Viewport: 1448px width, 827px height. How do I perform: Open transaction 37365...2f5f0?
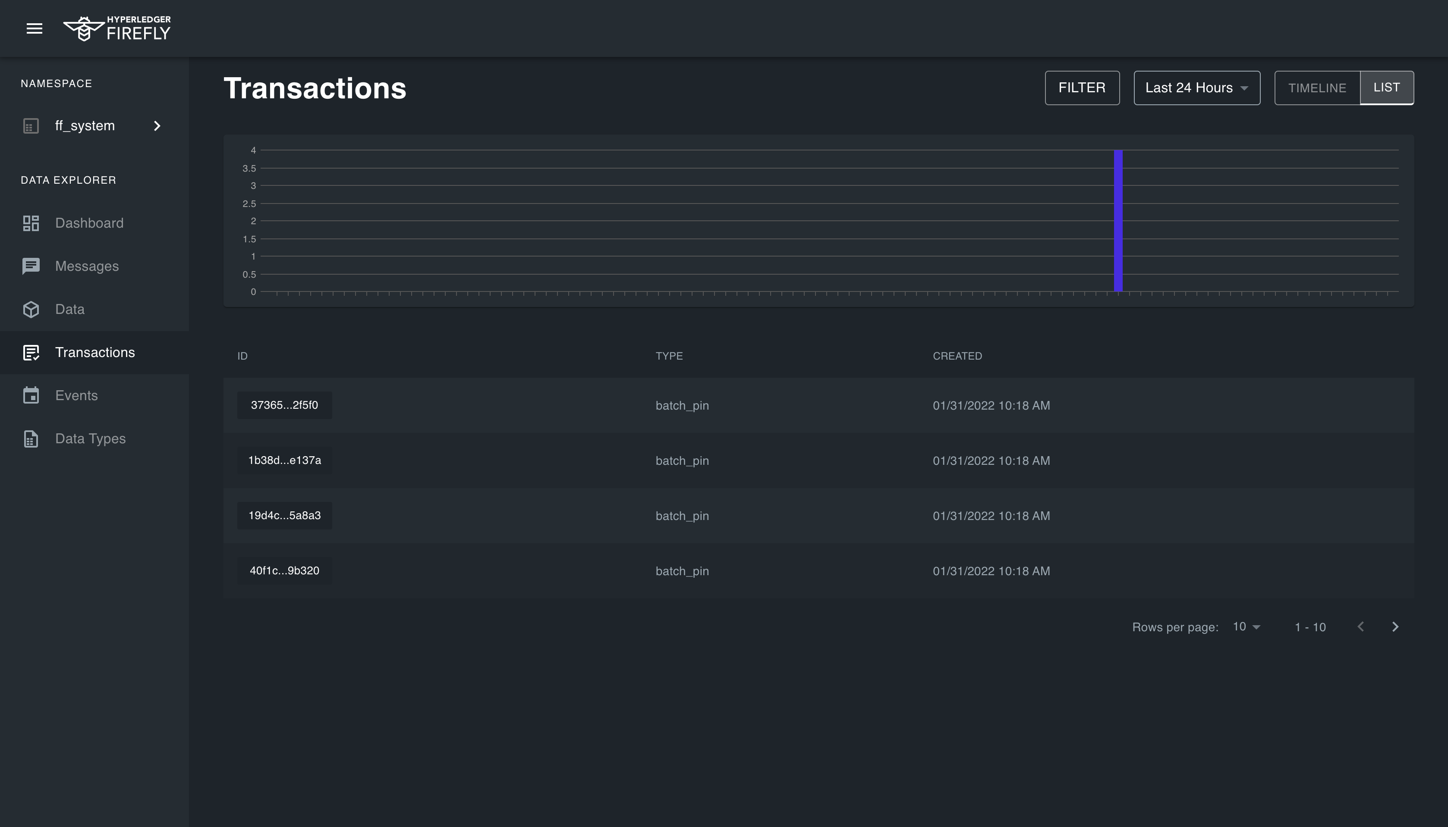tap(284, 405)
